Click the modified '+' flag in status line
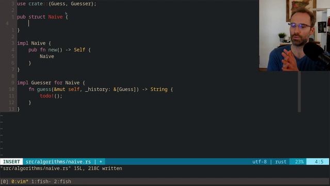This screenshot has width=330, height=186. coord(101,162)
